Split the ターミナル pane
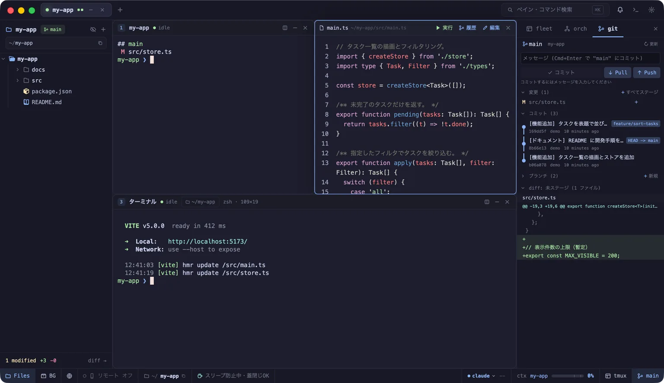Viewport: 664px width, 383px height. coord(487,202)
